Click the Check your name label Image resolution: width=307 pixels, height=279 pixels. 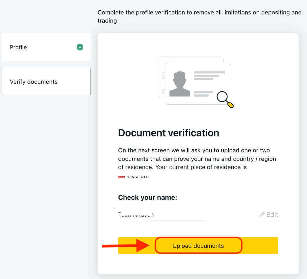pyautogui.click(x=148, y=197)
